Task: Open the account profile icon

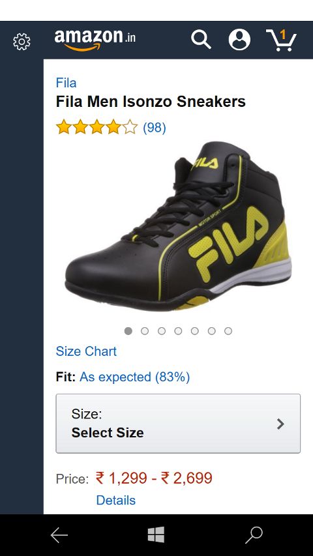Action: [x=239, y=39]
